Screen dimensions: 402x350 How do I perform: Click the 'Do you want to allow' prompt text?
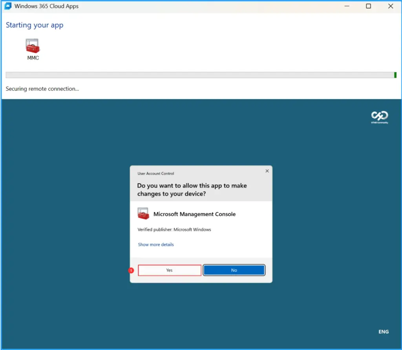192,190
